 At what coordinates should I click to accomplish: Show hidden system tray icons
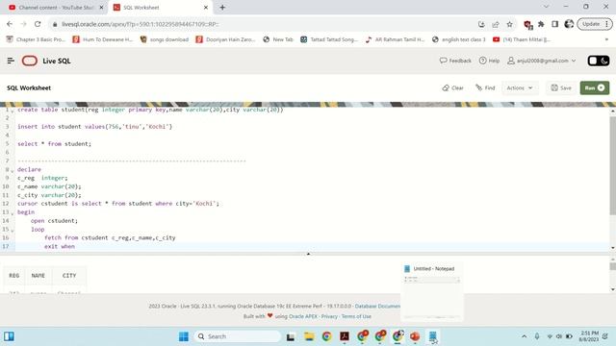click(x=524, y=336)
